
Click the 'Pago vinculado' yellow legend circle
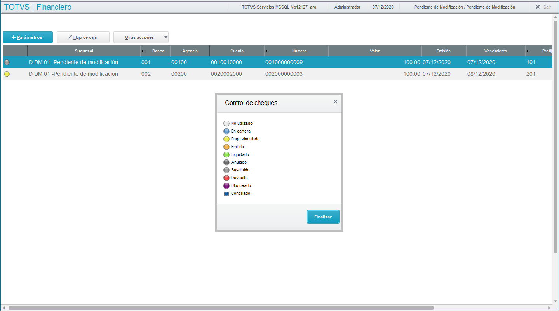tap(226, 139)
